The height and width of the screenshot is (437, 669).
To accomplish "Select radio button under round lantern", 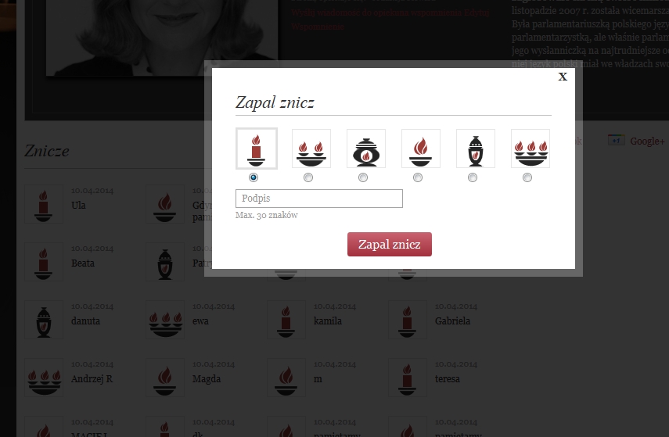I will click(362, 177).
